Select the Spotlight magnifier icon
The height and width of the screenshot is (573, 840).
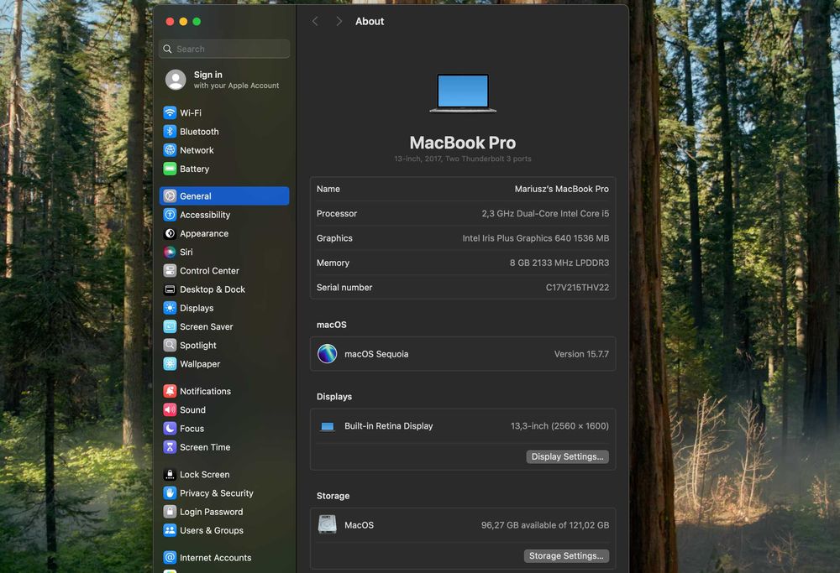point(170,345)
